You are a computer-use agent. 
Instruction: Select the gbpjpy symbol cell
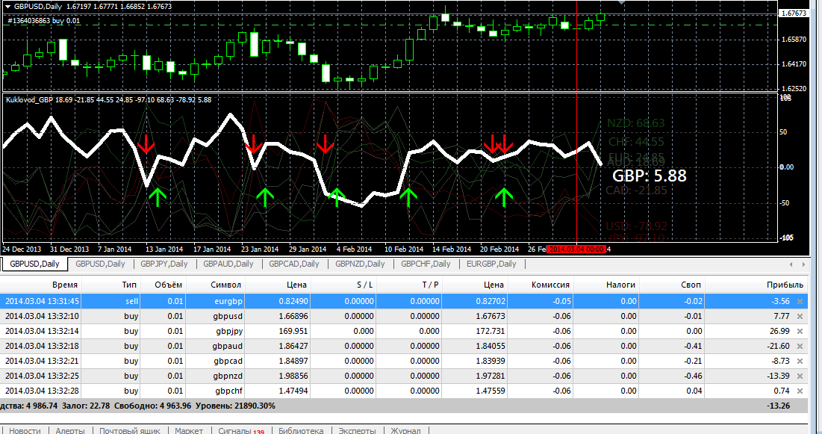pos(229,331)
